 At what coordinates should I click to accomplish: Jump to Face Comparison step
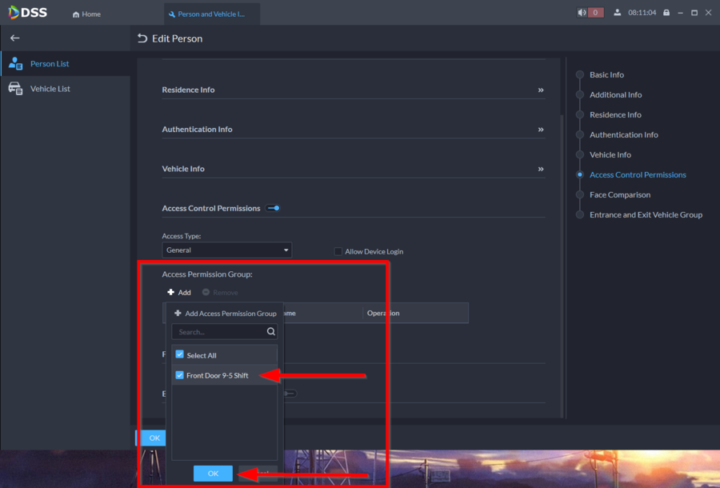pyautogui.click(x=619, y=194)
